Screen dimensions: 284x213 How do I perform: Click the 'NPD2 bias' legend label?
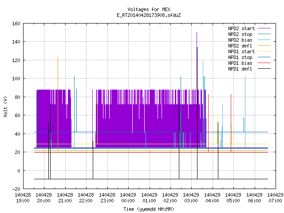240,40
